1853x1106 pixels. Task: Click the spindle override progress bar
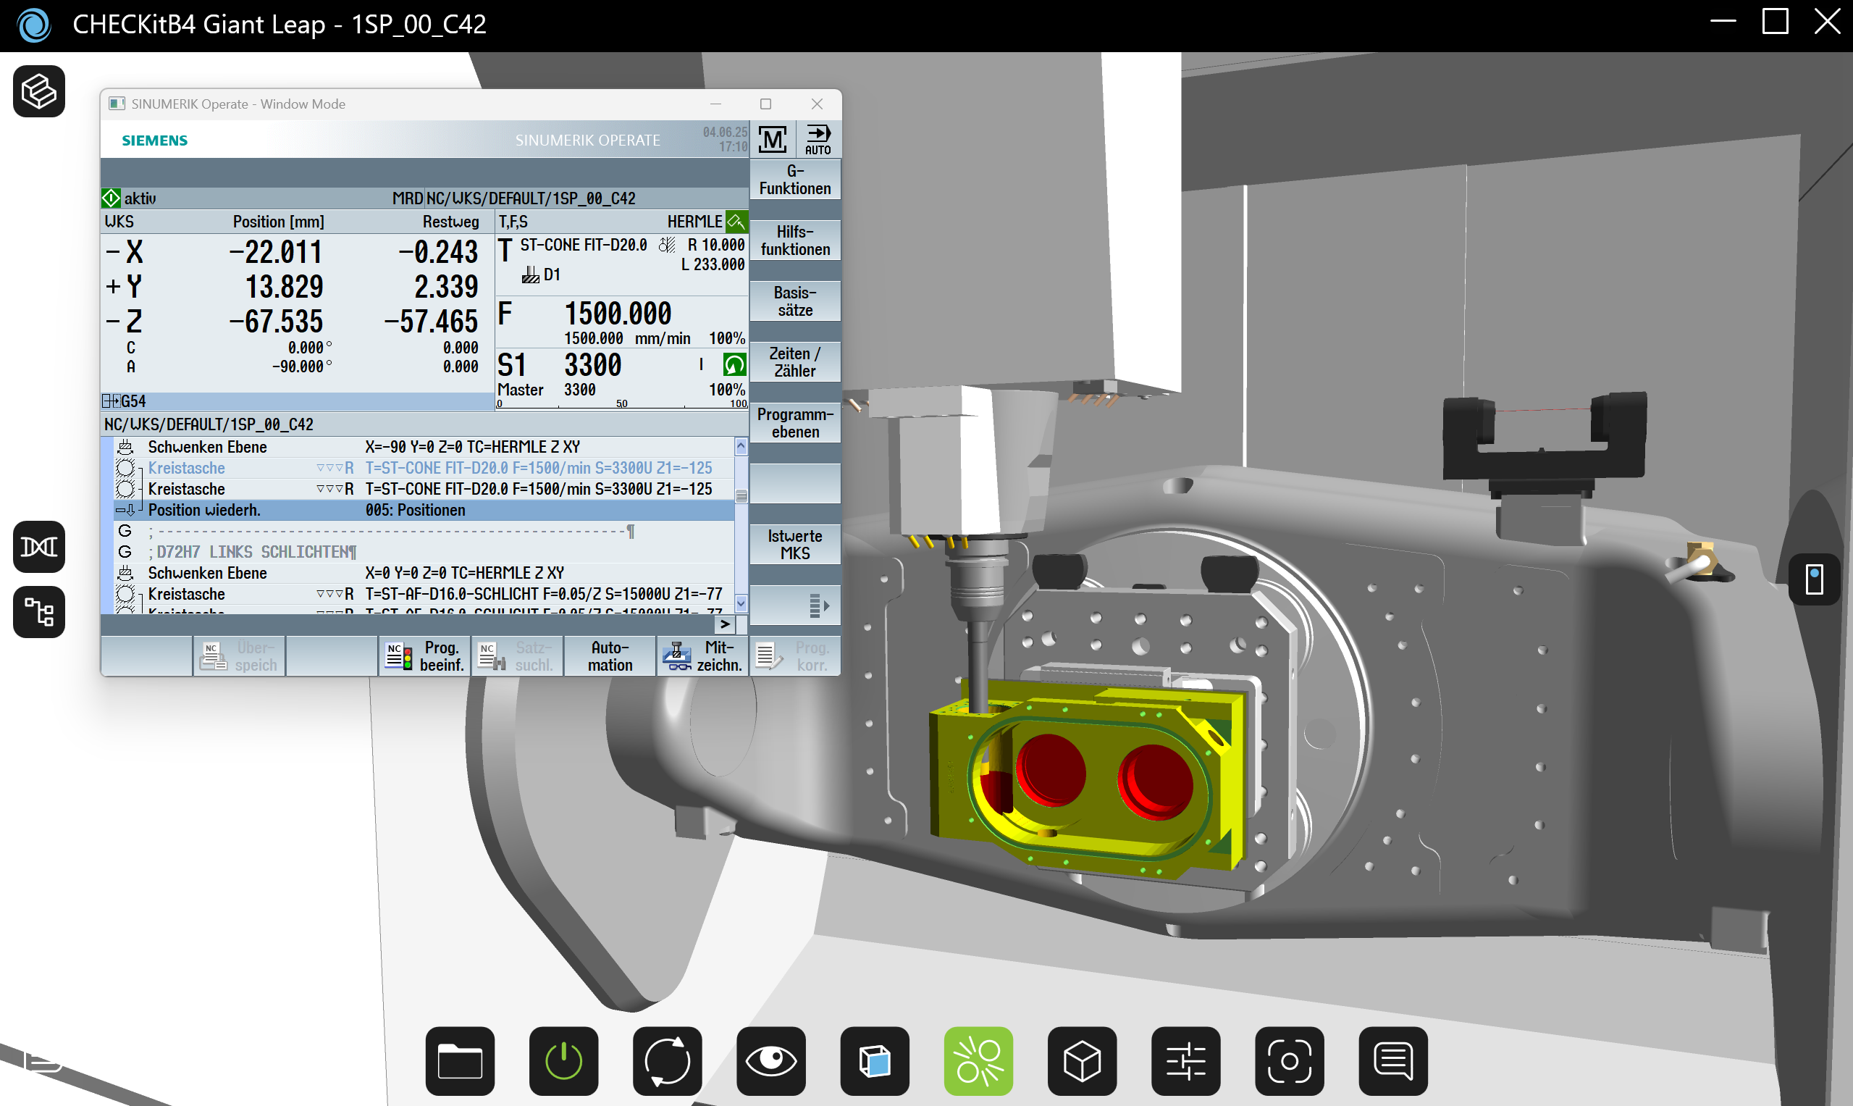[622, 404]
